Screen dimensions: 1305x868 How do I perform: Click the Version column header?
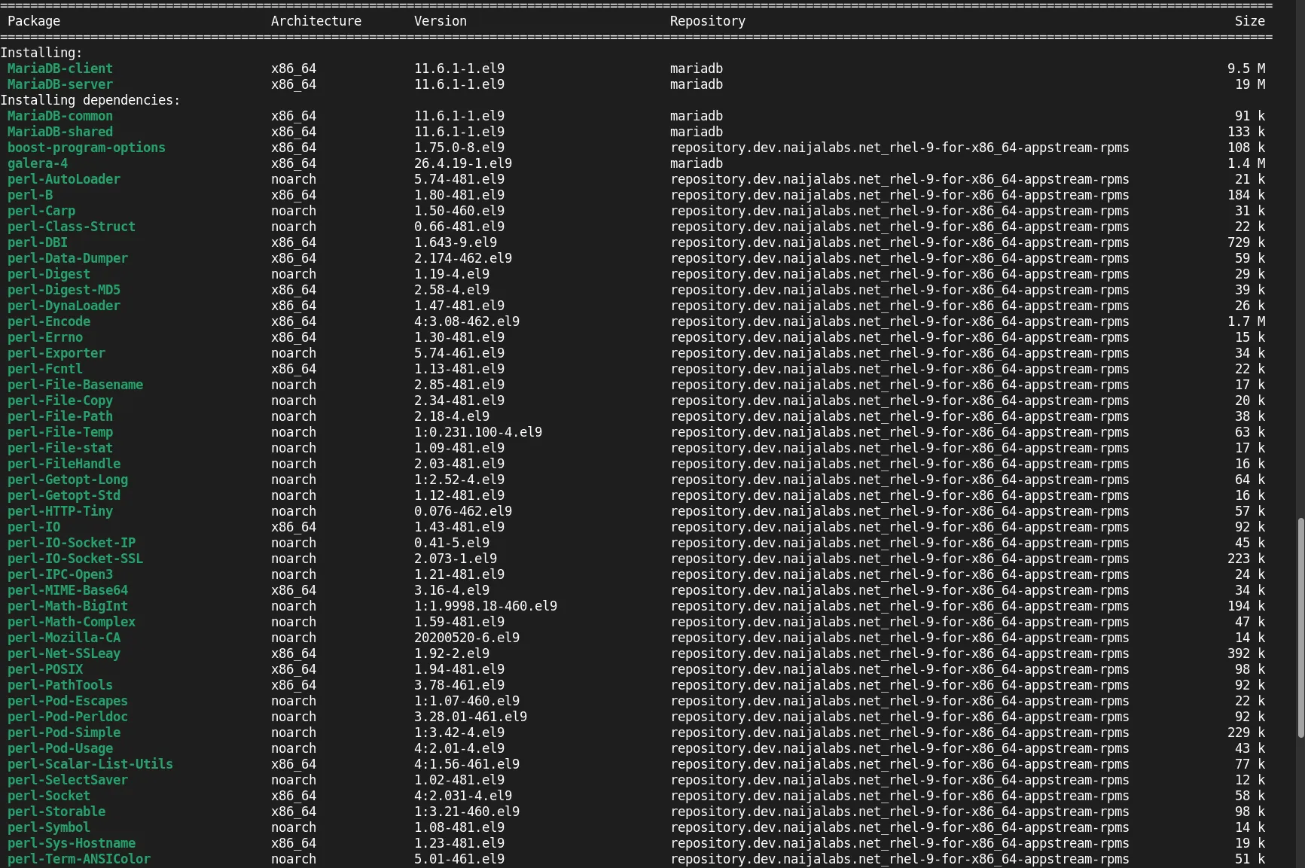[441, 21]
